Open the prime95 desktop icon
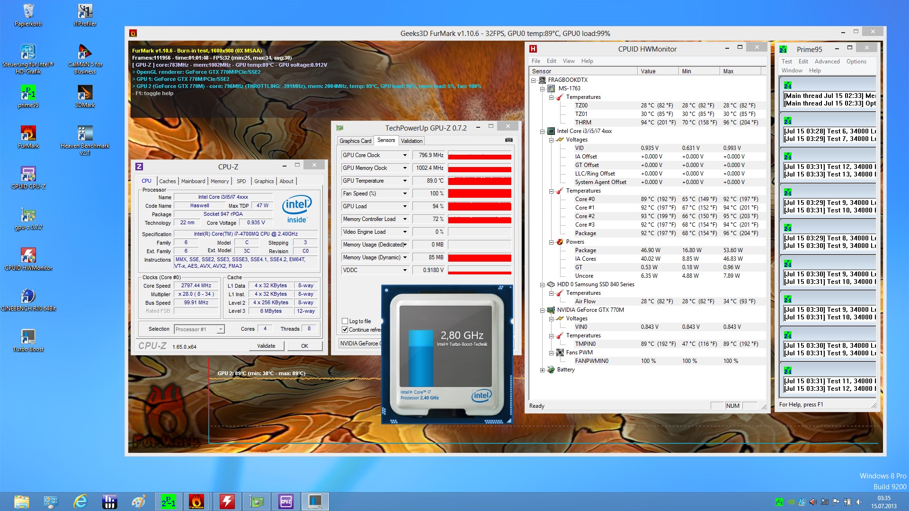This screenshot has height=511, width=909. click(x=28, y=97)
